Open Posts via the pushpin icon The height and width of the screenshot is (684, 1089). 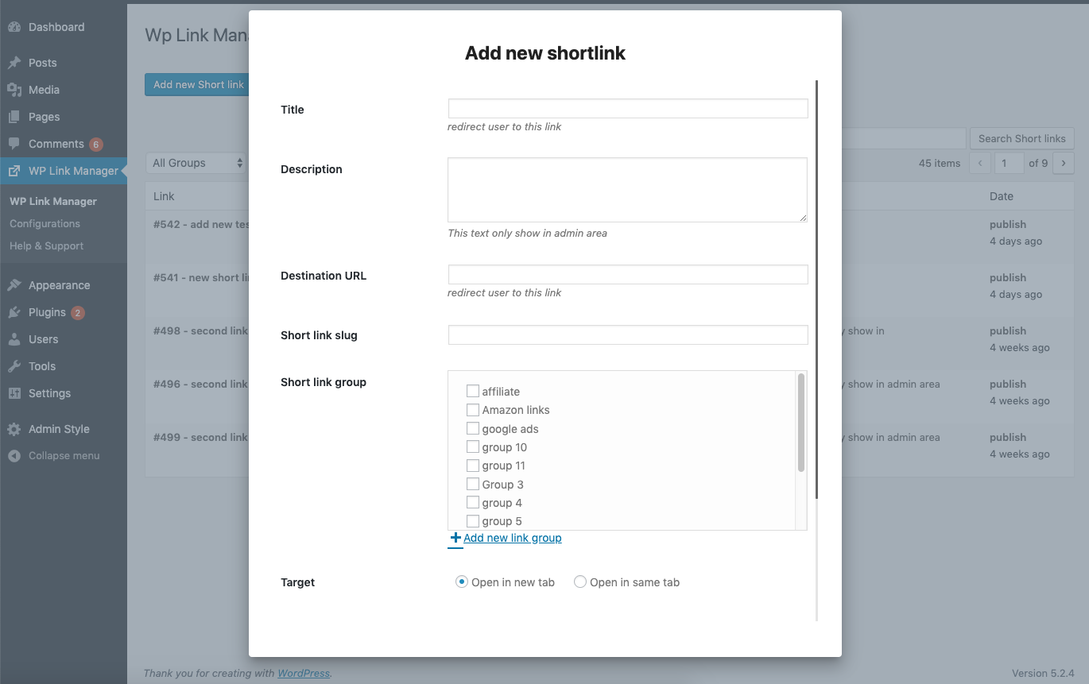[x=14, y=63]
